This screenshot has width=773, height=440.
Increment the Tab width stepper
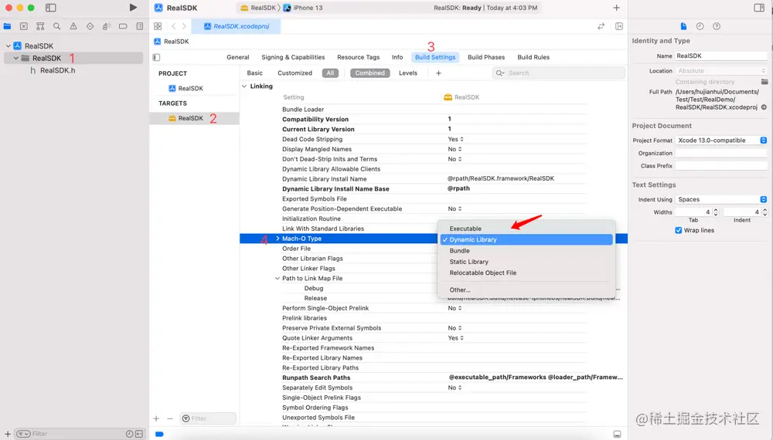click(716, 210)
